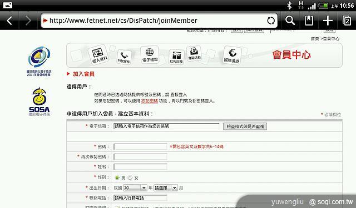The height and width of the screenshot is (208, 356).
Task: Follow the 忘記密碼 link
Action: (x=150, y=101)
